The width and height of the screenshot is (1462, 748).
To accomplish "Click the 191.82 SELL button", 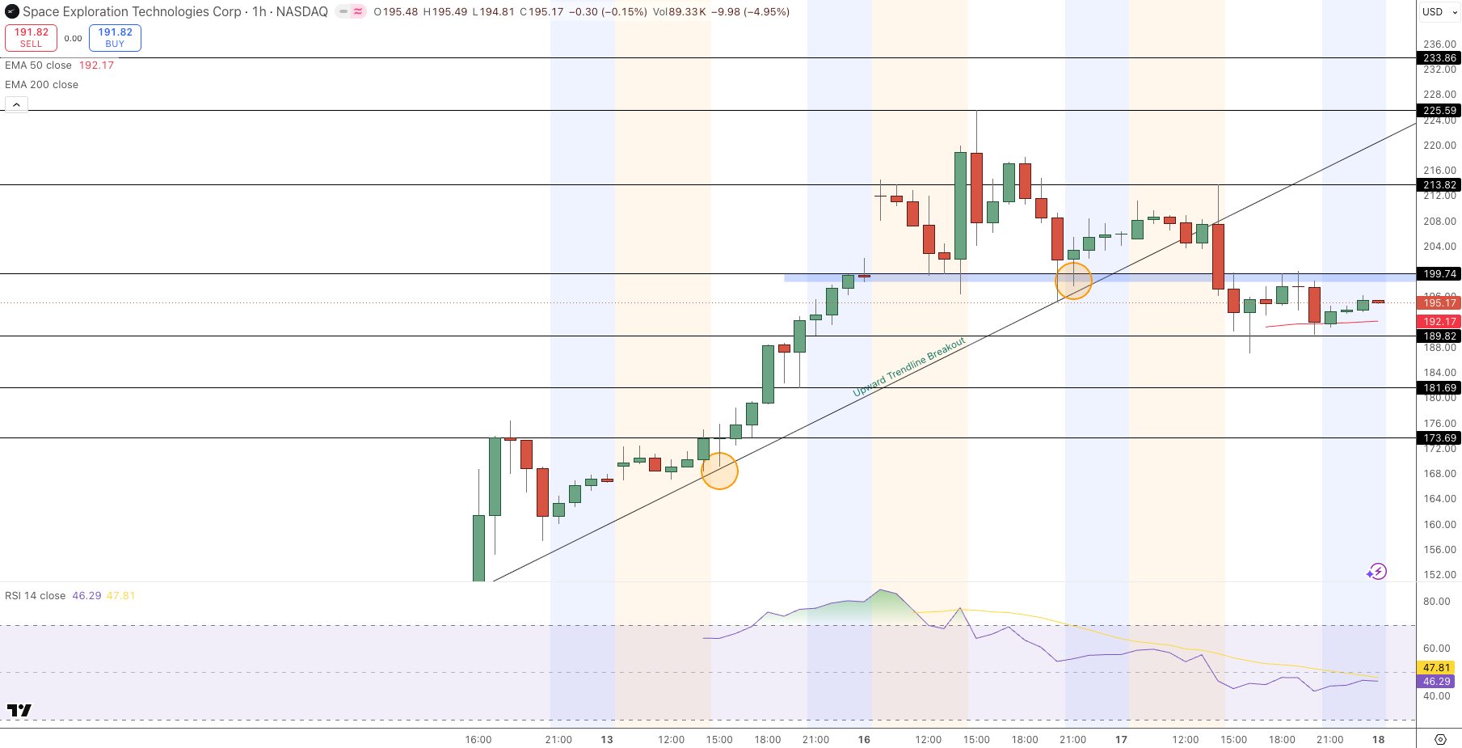I will 32,38.
